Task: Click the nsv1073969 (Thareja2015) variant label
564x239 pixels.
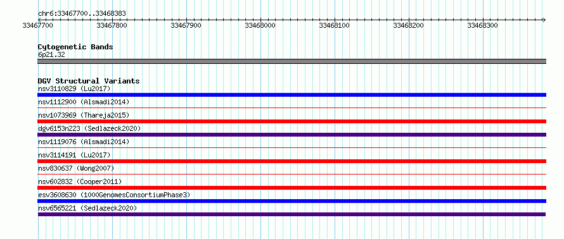Action: [x=84, y=115]
